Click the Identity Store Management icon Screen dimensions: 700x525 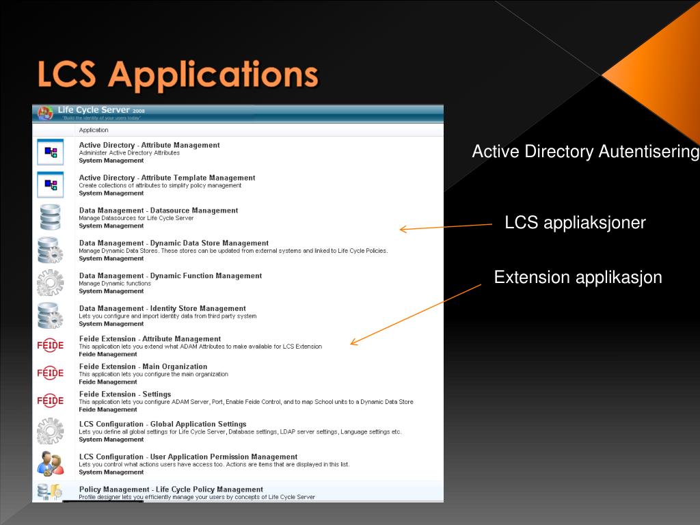click(51, 315)
